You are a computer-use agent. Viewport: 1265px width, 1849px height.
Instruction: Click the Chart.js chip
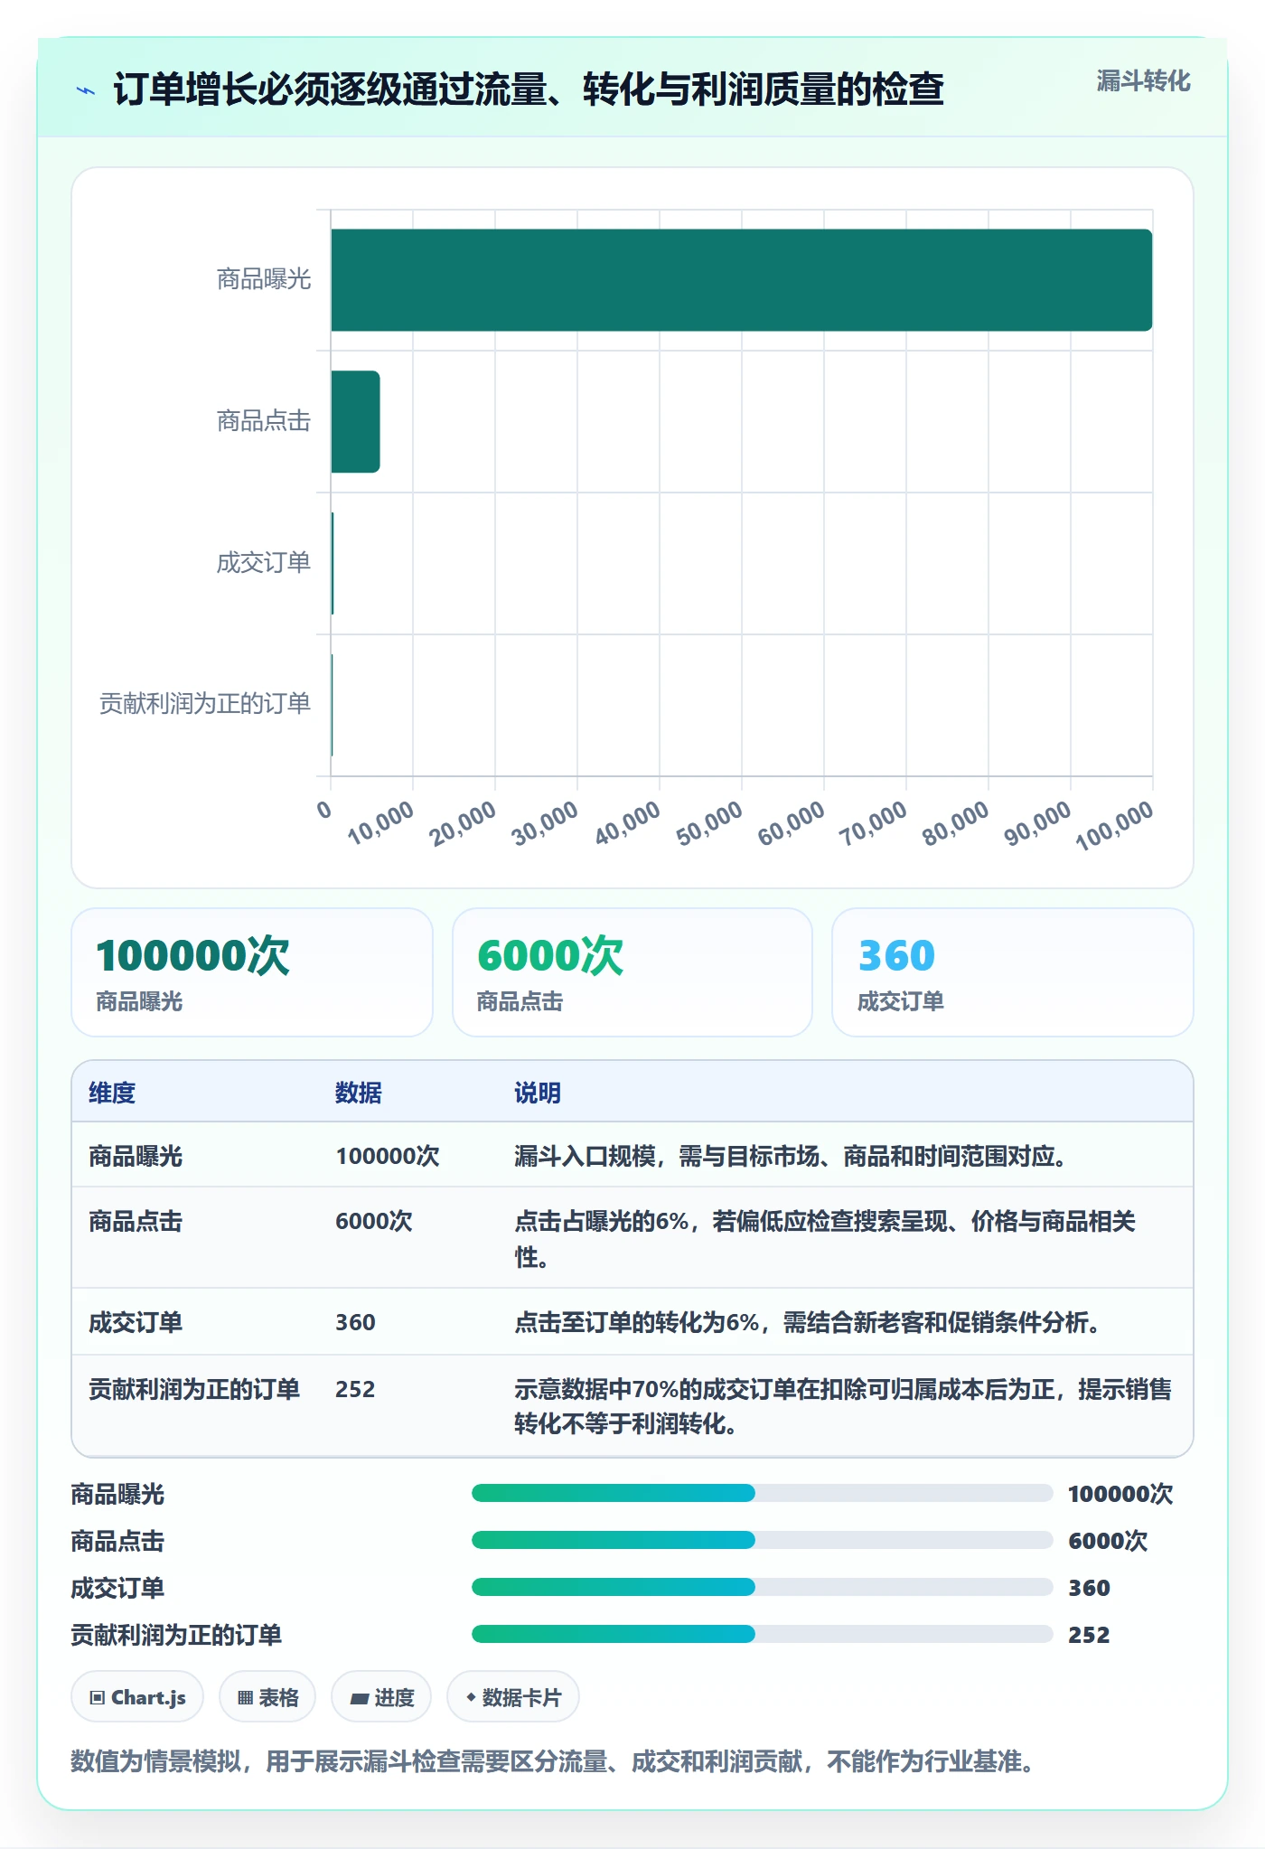click(x=137, y=1697)
